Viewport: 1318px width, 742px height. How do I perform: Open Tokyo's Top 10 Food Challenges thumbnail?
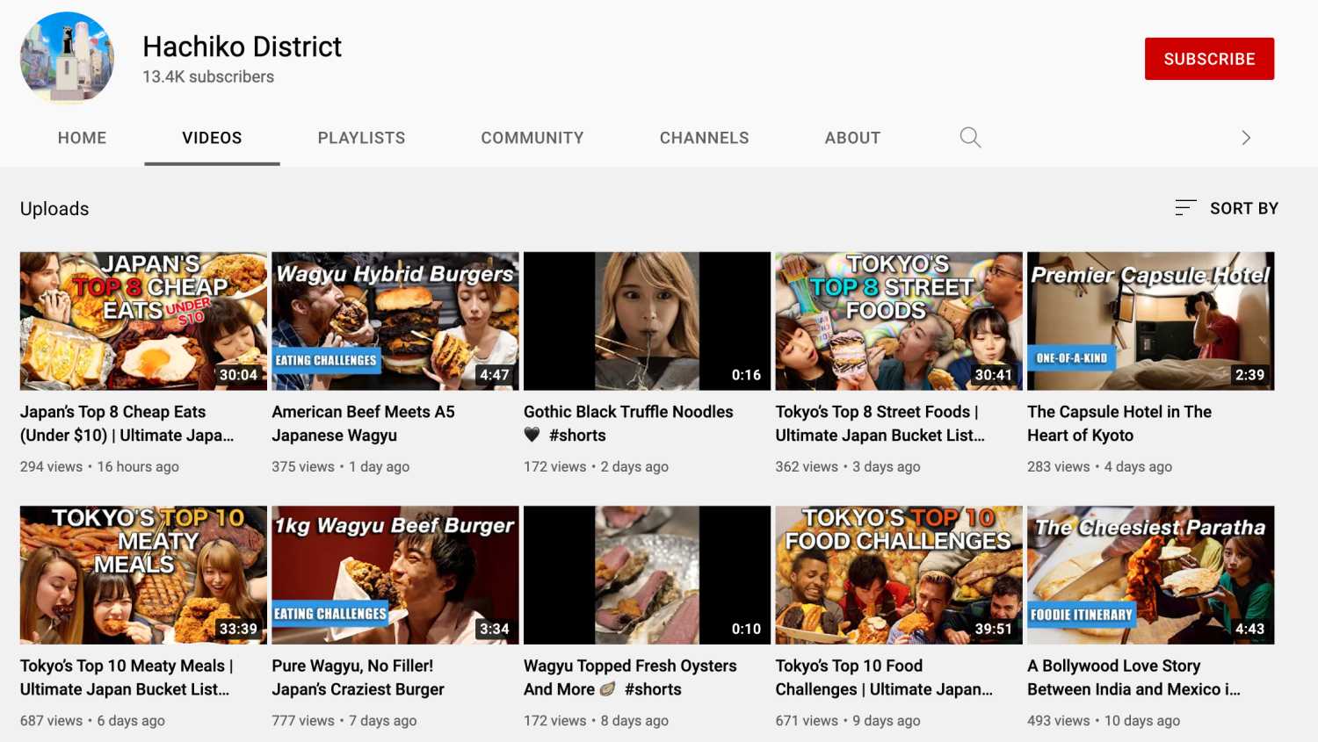pos(898,575)
